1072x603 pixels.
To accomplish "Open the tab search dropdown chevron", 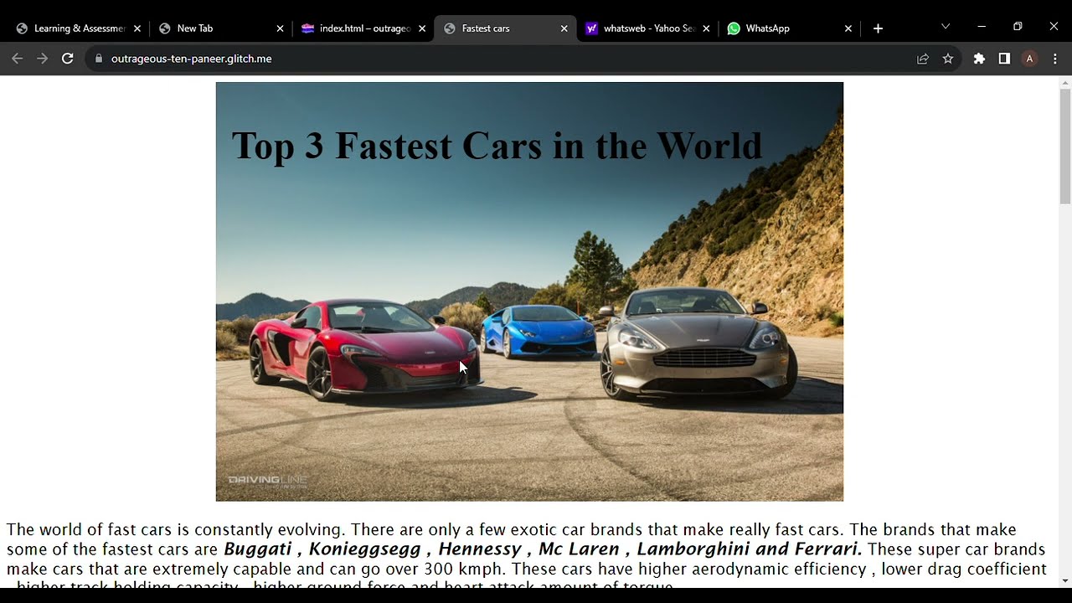I will click(946, 27).
